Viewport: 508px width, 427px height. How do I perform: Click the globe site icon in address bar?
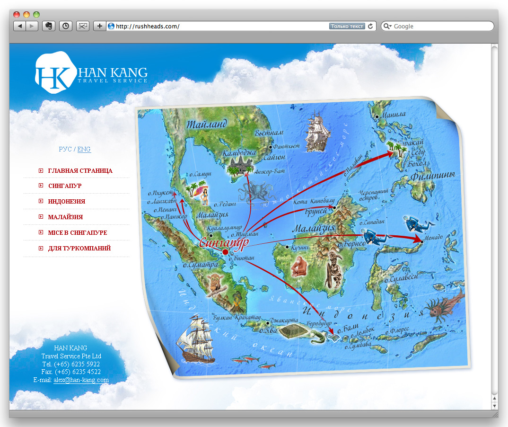[111, 26]
